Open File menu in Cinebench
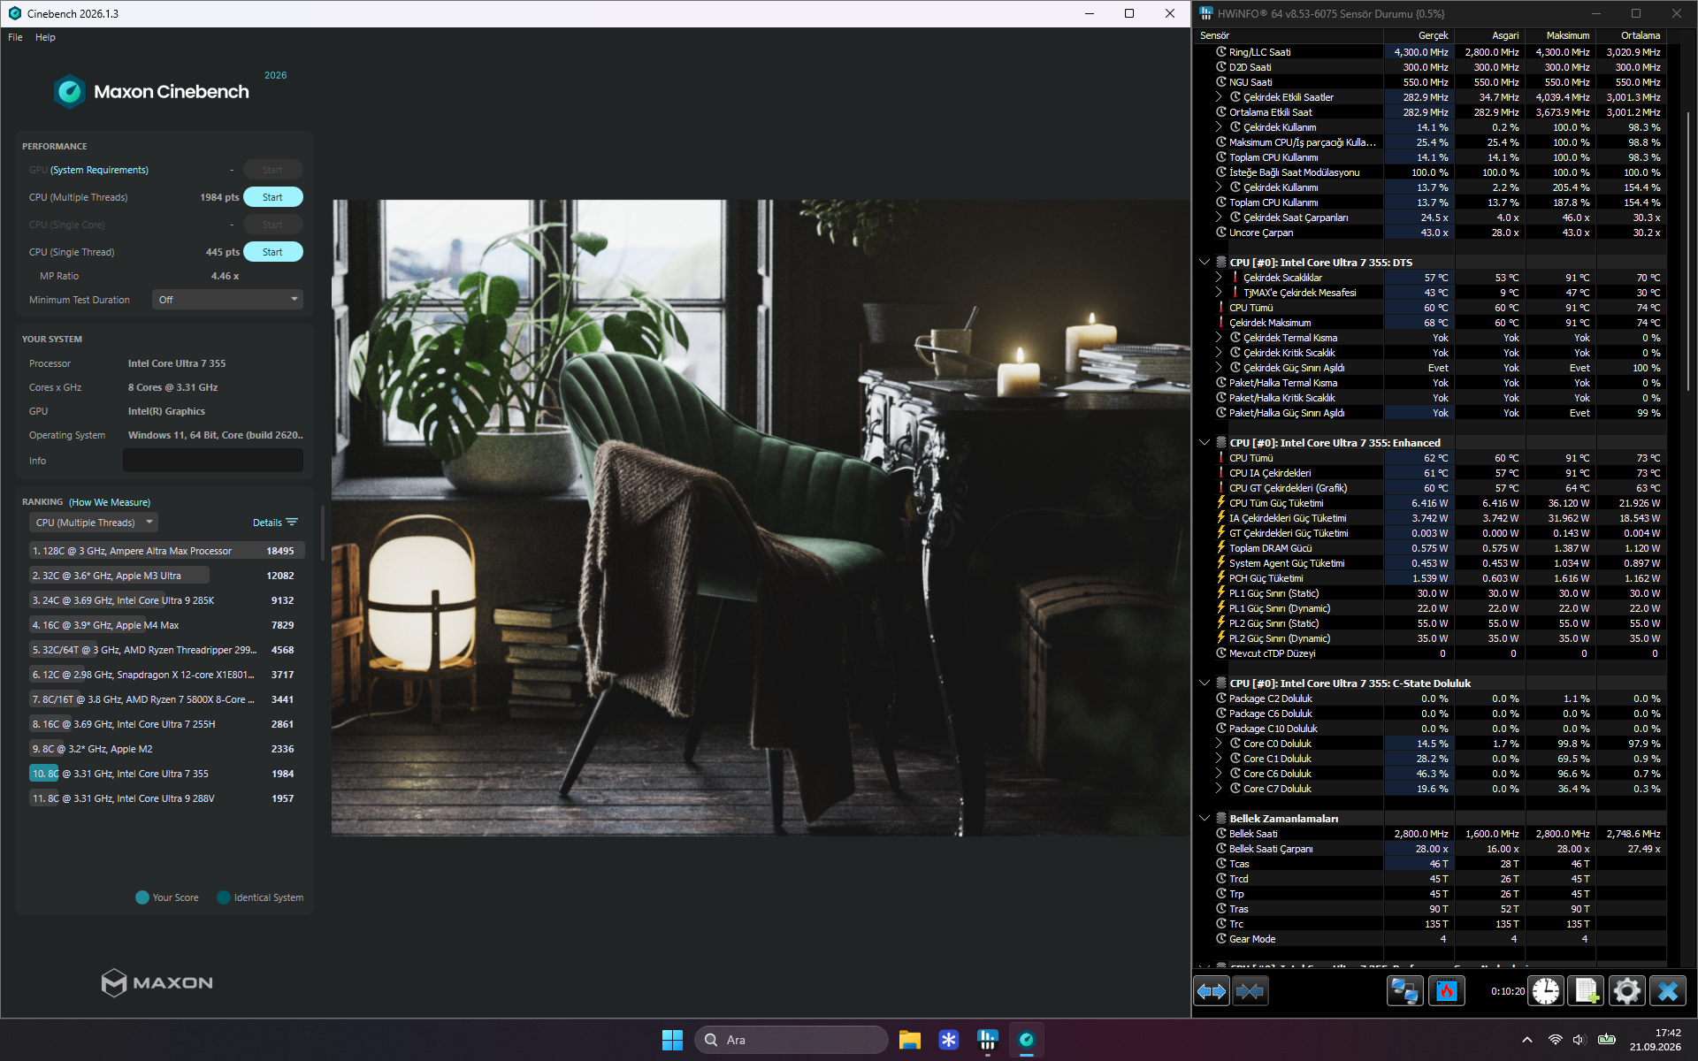 tap(15, 37)
